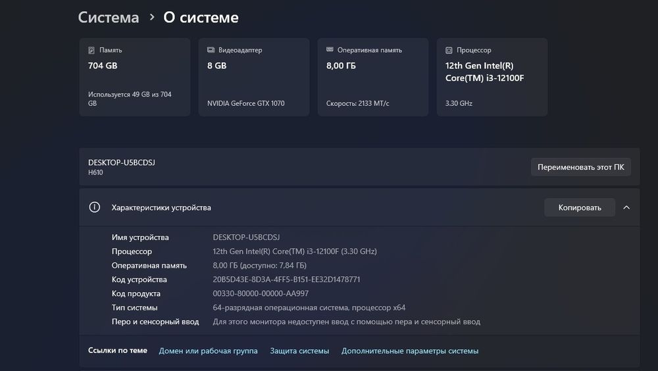Image resolution: width=658 pixels, height=371 pixels.
Task: Open the Память 704 GB card
Action: pyautogui.click(x=135, y=77)
